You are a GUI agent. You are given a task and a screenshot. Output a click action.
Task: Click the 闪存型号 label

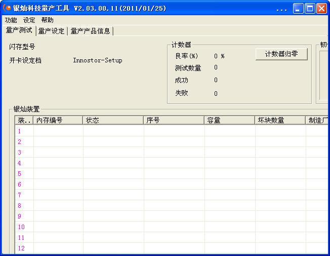tap(22, 47)
